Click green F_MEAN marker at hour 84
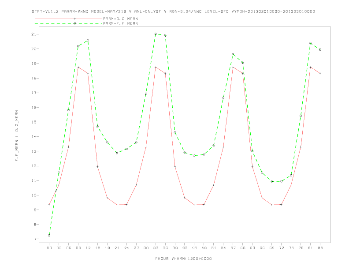This screenshot has height=270, width=349. pos(320,50)
